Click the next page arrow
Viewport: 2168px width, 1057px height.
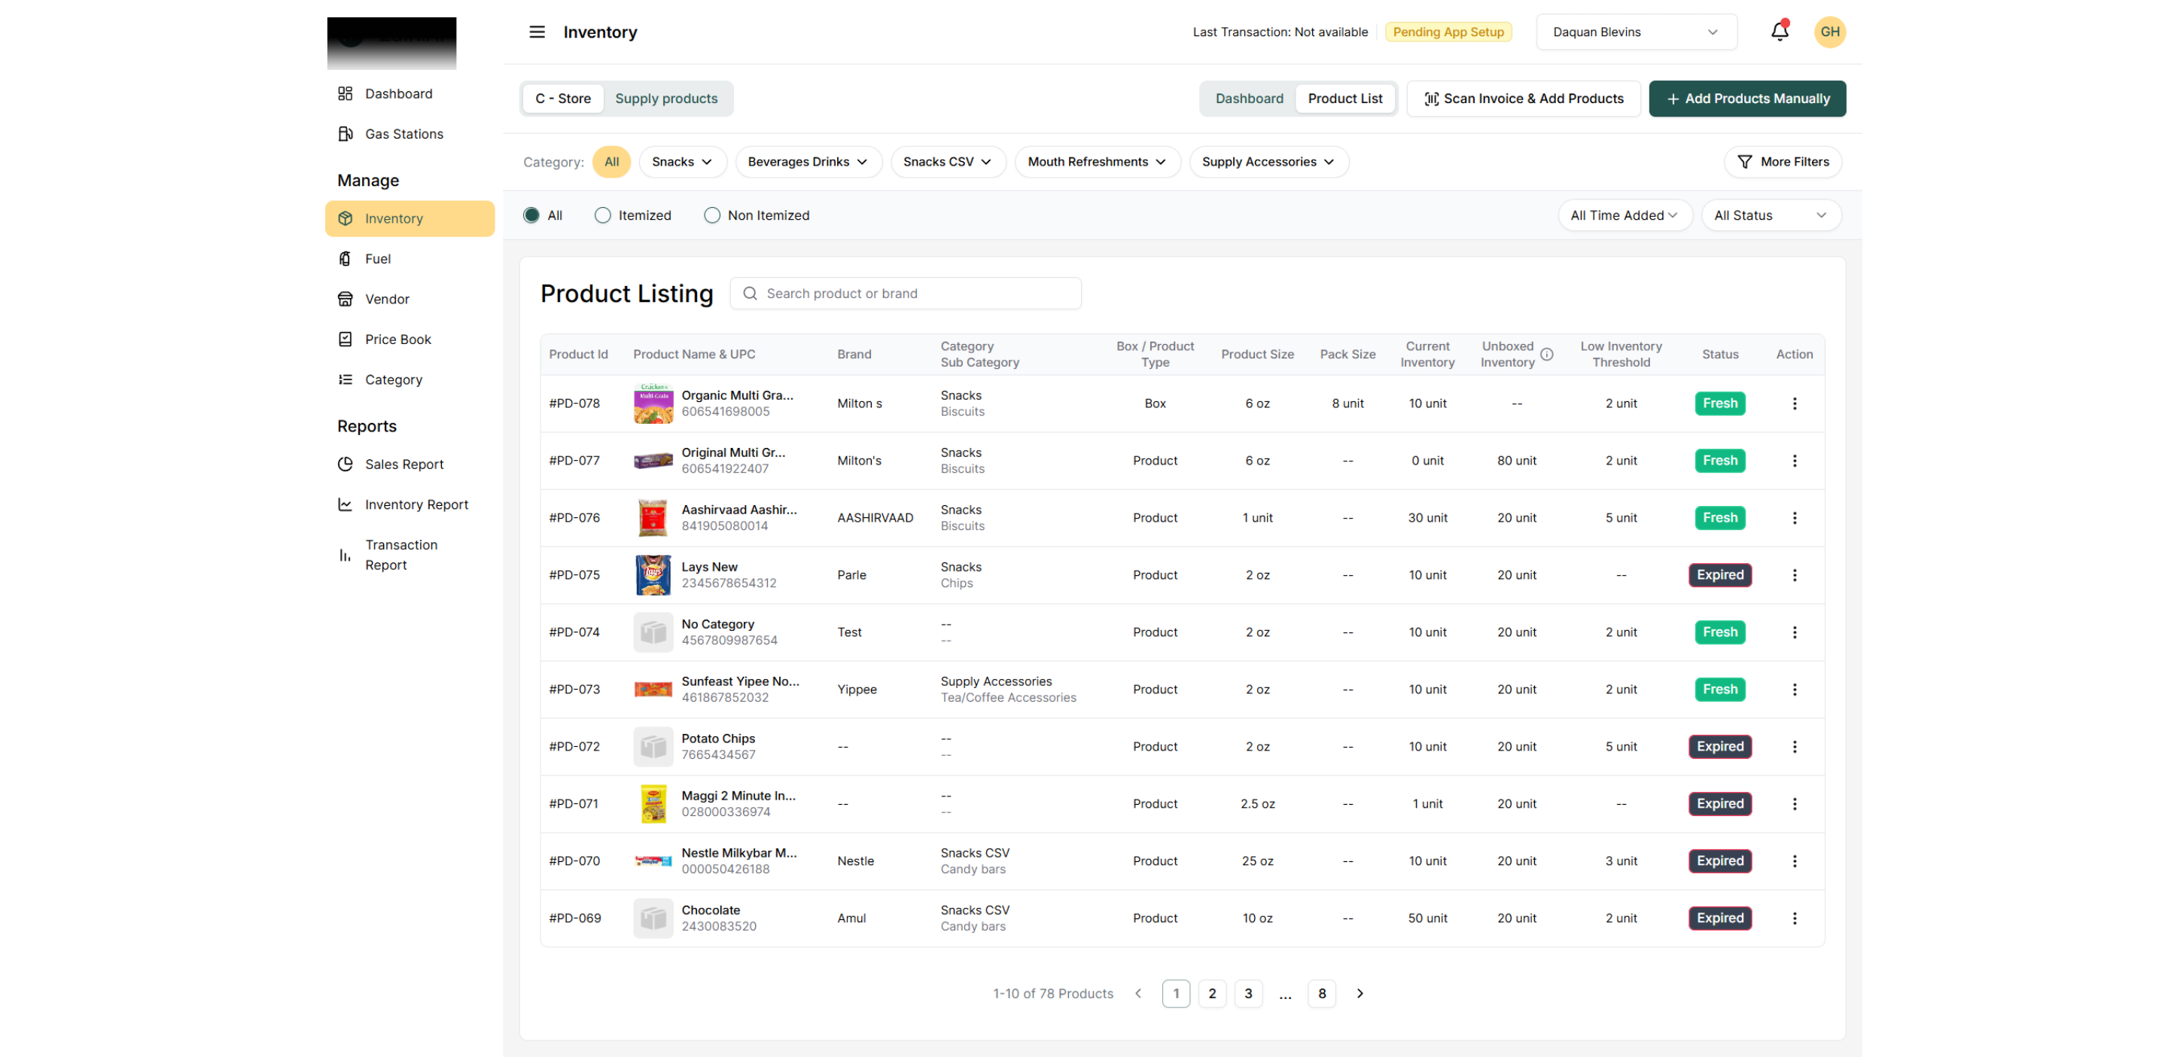[1360, 993]
